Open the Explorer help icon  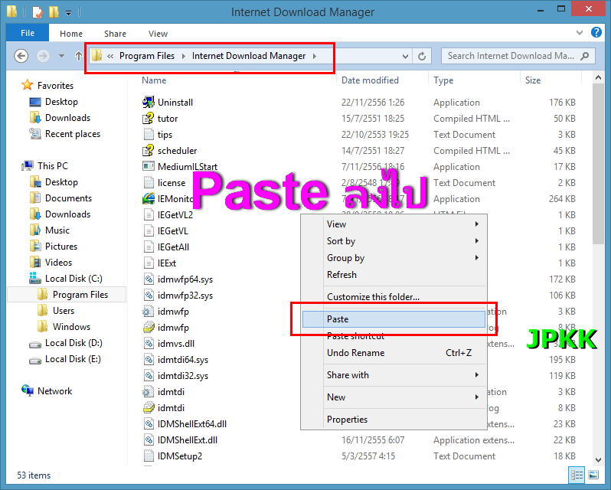pyautogui.click(x=596, y=32)
